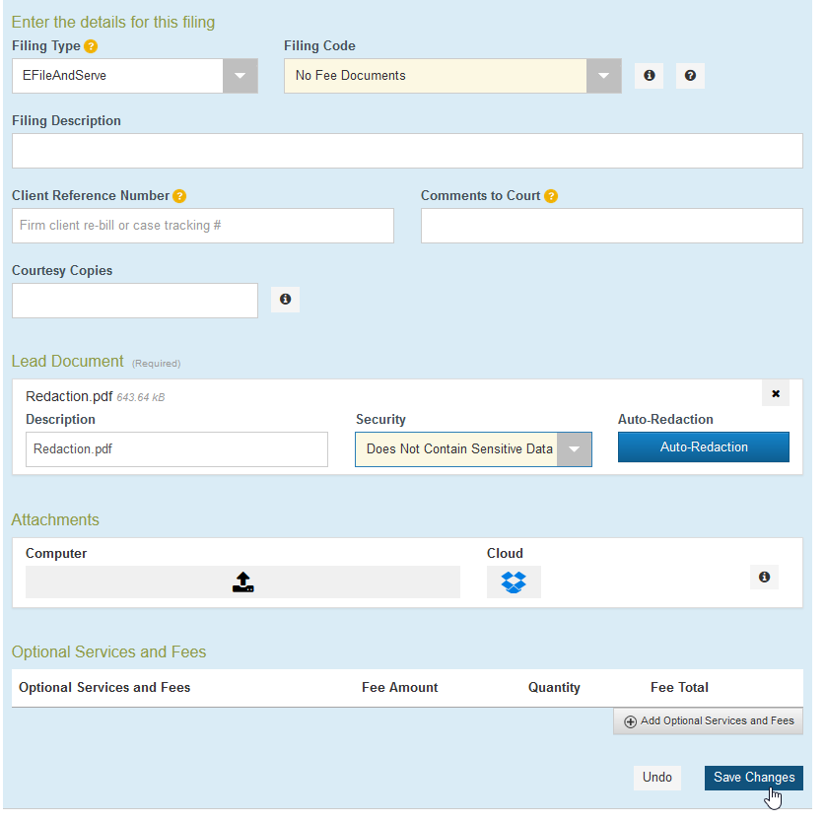This screenshot has height=821, width=825.
Task: Upload attachment from Computer icon
Action: point(242,582)
